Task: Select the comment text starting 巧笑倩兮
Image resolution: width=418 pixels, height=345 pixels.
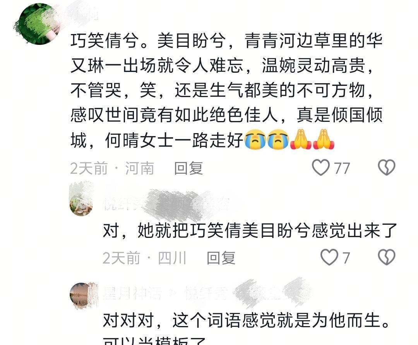Action: click(226, 91)
